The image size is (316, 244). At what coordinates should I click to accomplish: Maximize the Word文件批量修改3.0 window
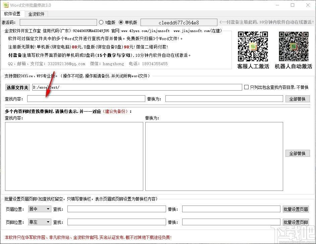[x=293, y=5]
